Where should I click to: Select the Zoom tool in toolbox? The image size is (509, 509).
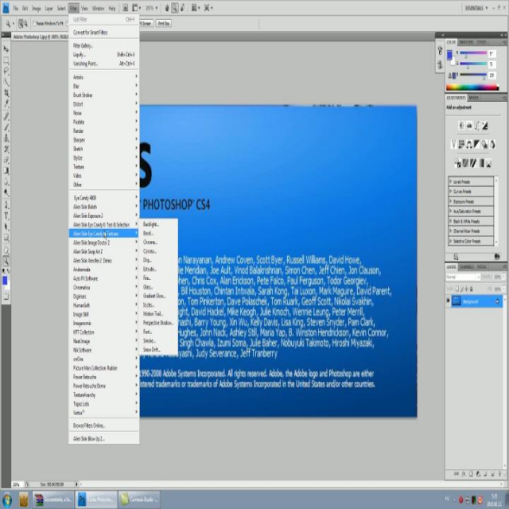pos(6,260)
